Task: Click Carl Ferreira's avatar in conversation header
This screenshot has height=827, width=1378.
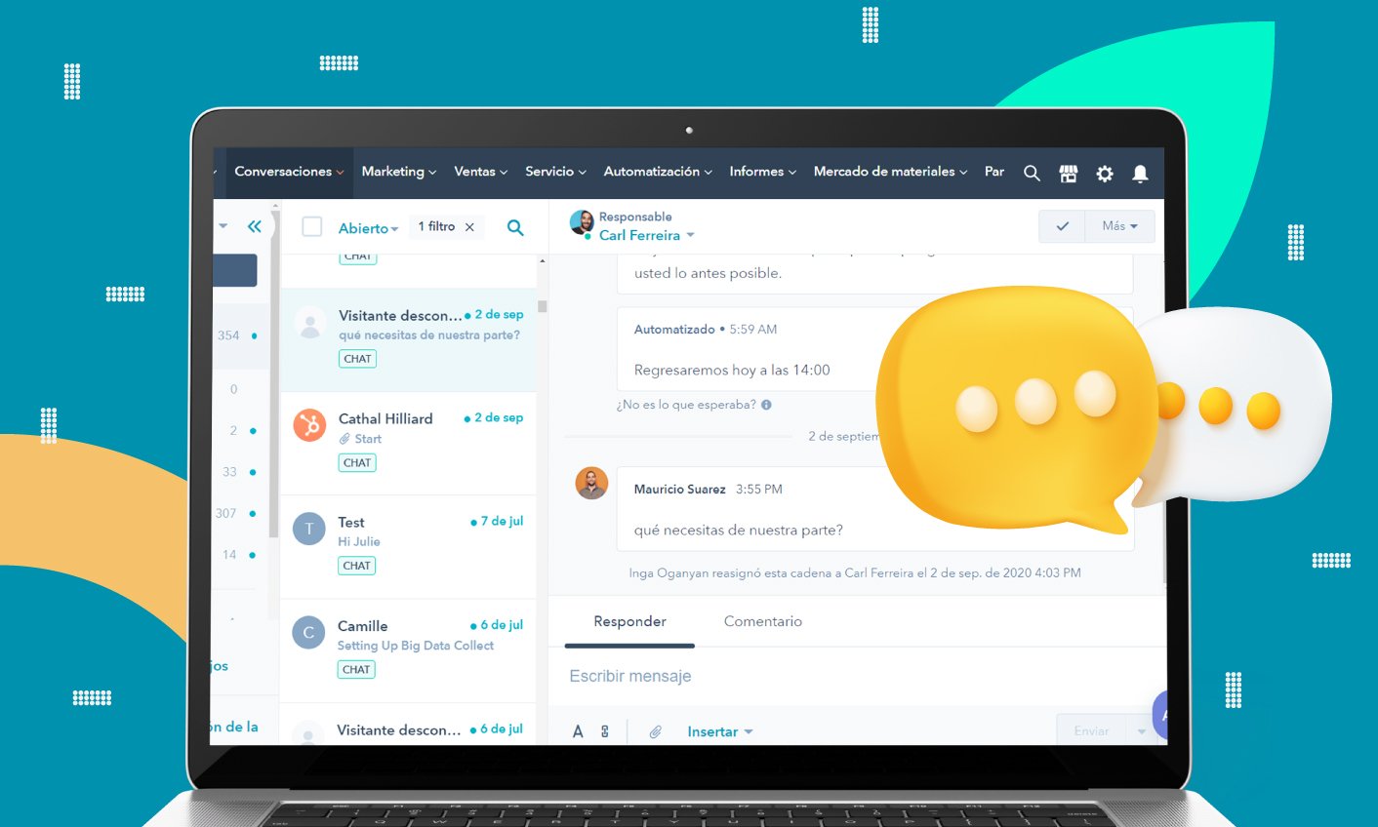Action: pyautogui.click(x=582, y=223)
